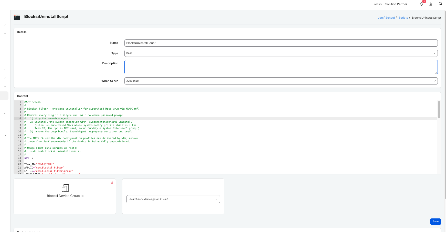Save the script

pyautogui.click(x=436, y=222)
